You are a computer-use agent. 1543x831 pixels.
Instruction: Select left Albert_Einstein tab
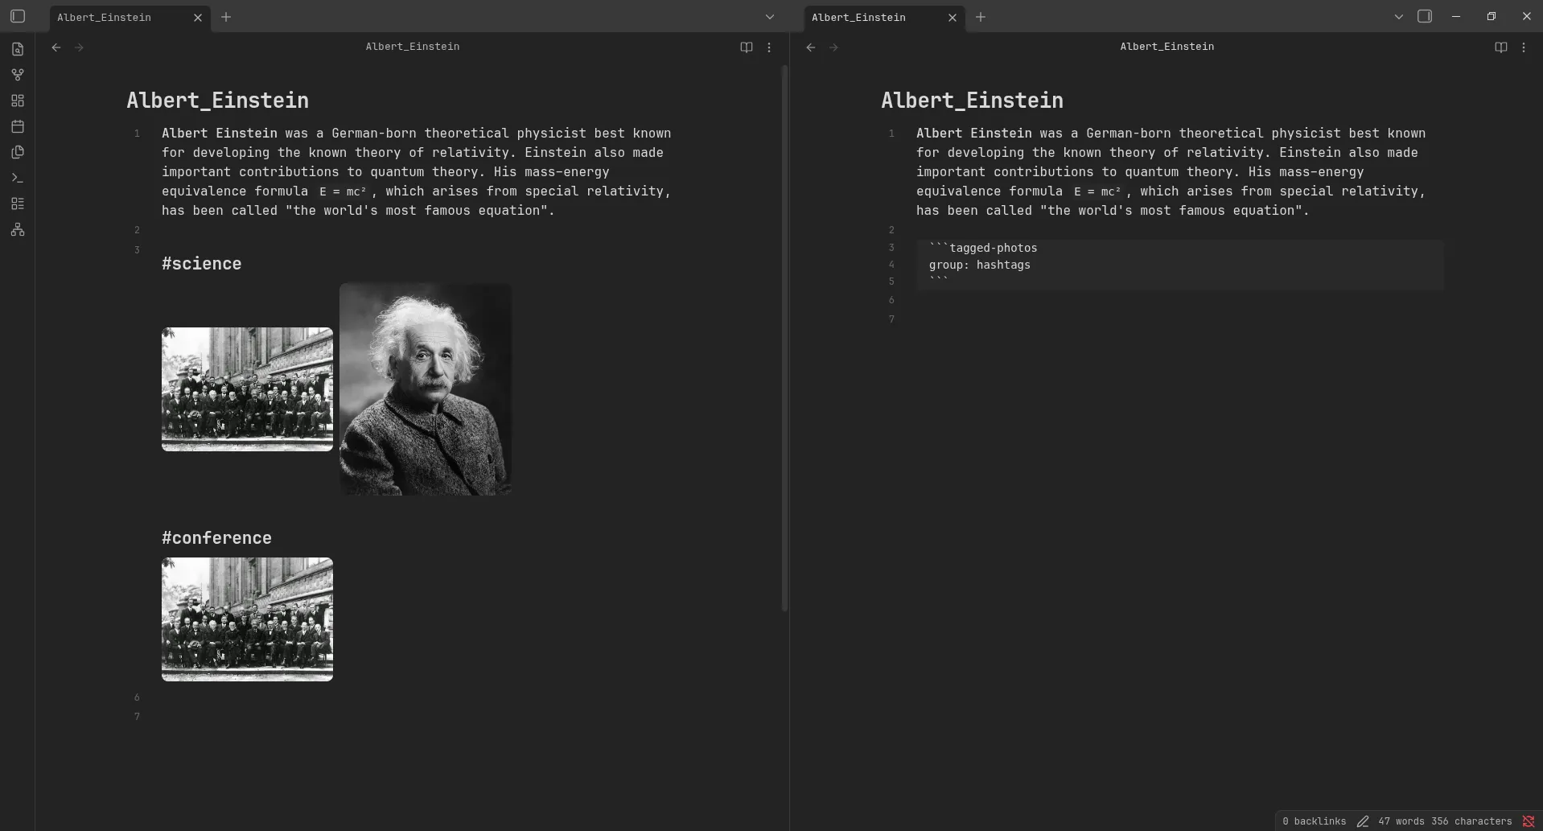pos(130,18)
